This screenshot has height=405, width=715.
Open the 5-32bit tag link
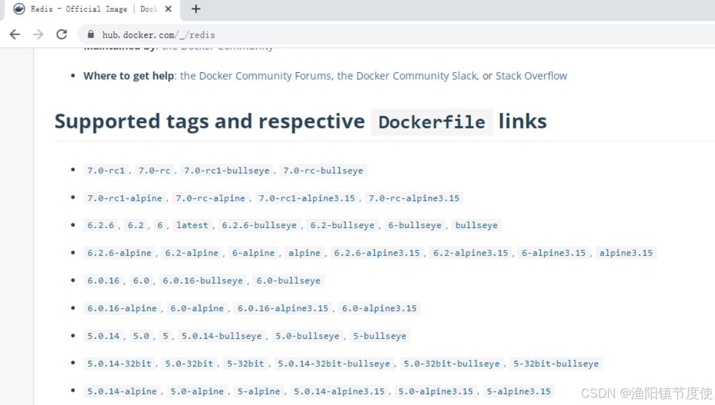point(245,364)
